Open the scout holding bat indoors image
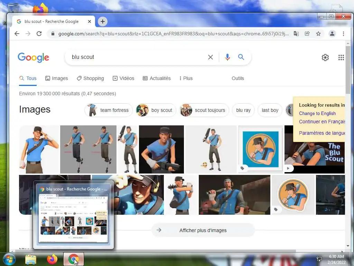The image size is (354, 266). click(234, 195)
